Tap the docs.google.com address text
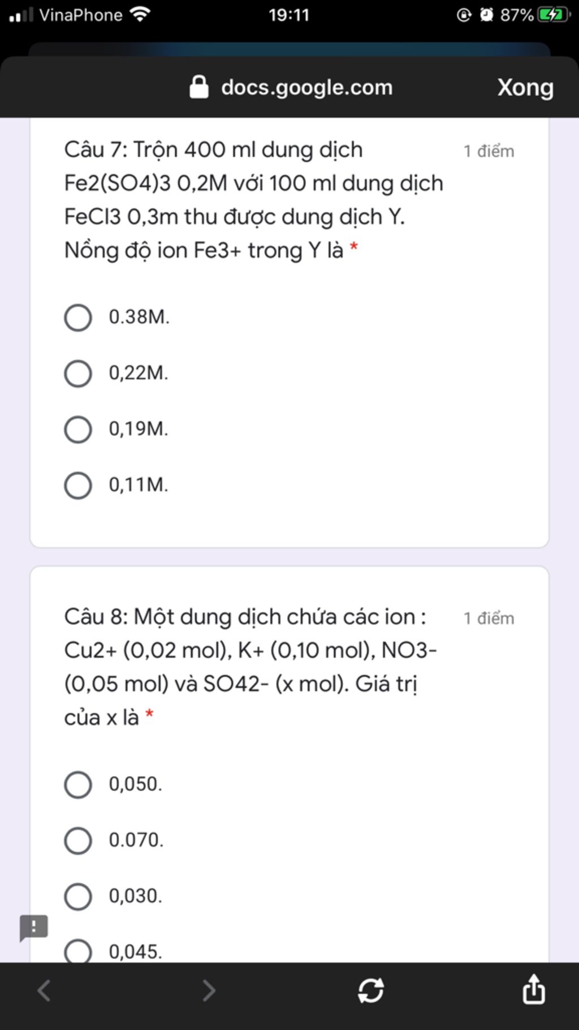 tap(307, 88)
